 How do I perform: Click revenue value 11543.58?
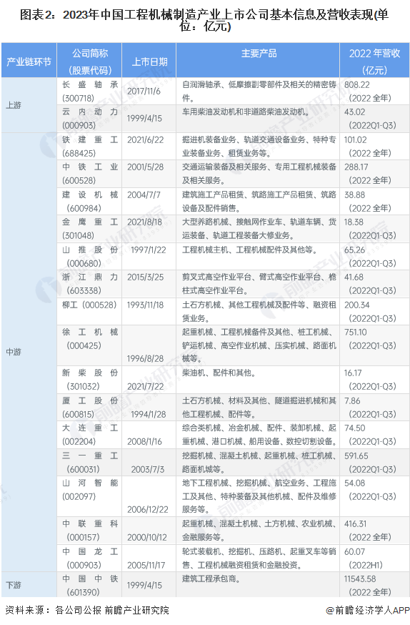coord(360,579)
